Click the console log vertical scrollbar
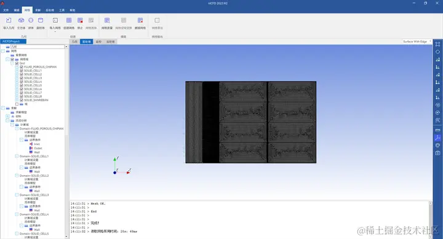This screenshot has width=443, height=239. (x=430, y=219)
